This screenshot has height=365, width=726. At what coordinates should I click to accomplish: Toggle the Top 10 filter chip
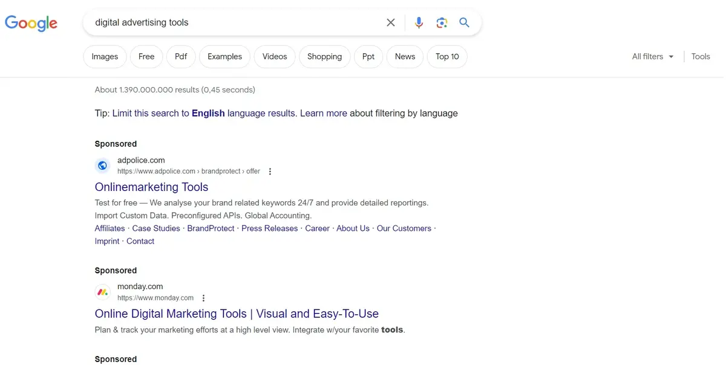click(x=447, y=56)
